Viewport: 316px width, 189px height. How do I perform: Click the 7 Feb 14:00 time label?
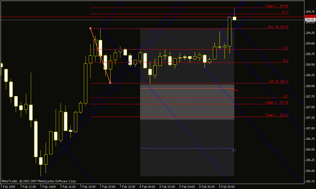[x=48, y=187]
